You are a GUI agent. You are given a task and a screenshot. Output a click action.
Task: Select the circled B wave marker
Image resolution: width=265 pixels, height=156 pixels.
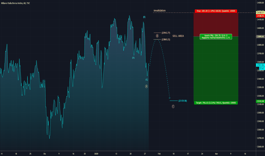(x=157, y=36)
